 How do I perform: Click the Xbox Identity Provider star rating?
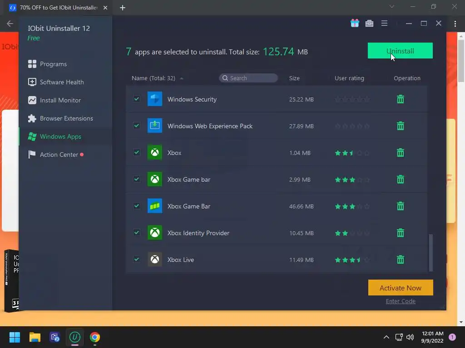tap(352, 233)
